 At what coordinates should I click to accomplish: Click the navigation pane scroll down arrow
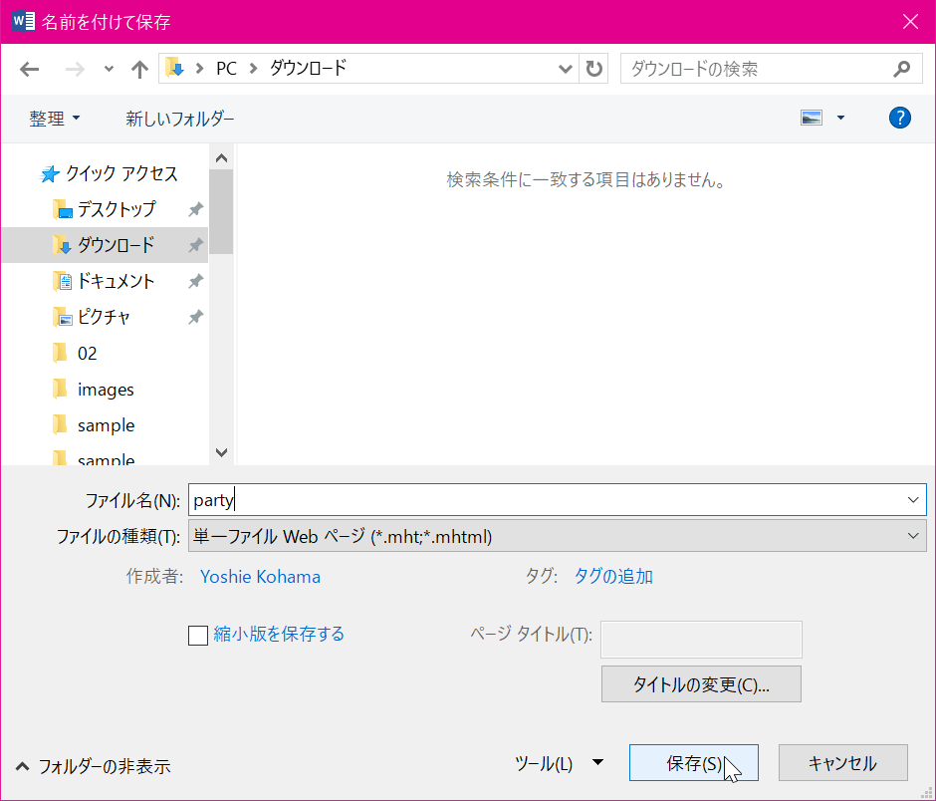coord(221,452)
